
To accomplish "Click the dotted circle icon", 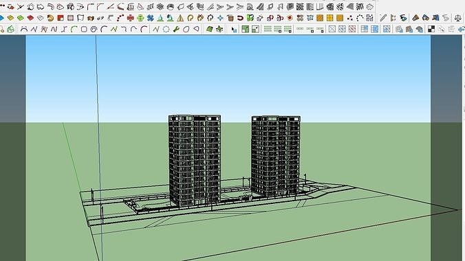I will tap(166, 29).
